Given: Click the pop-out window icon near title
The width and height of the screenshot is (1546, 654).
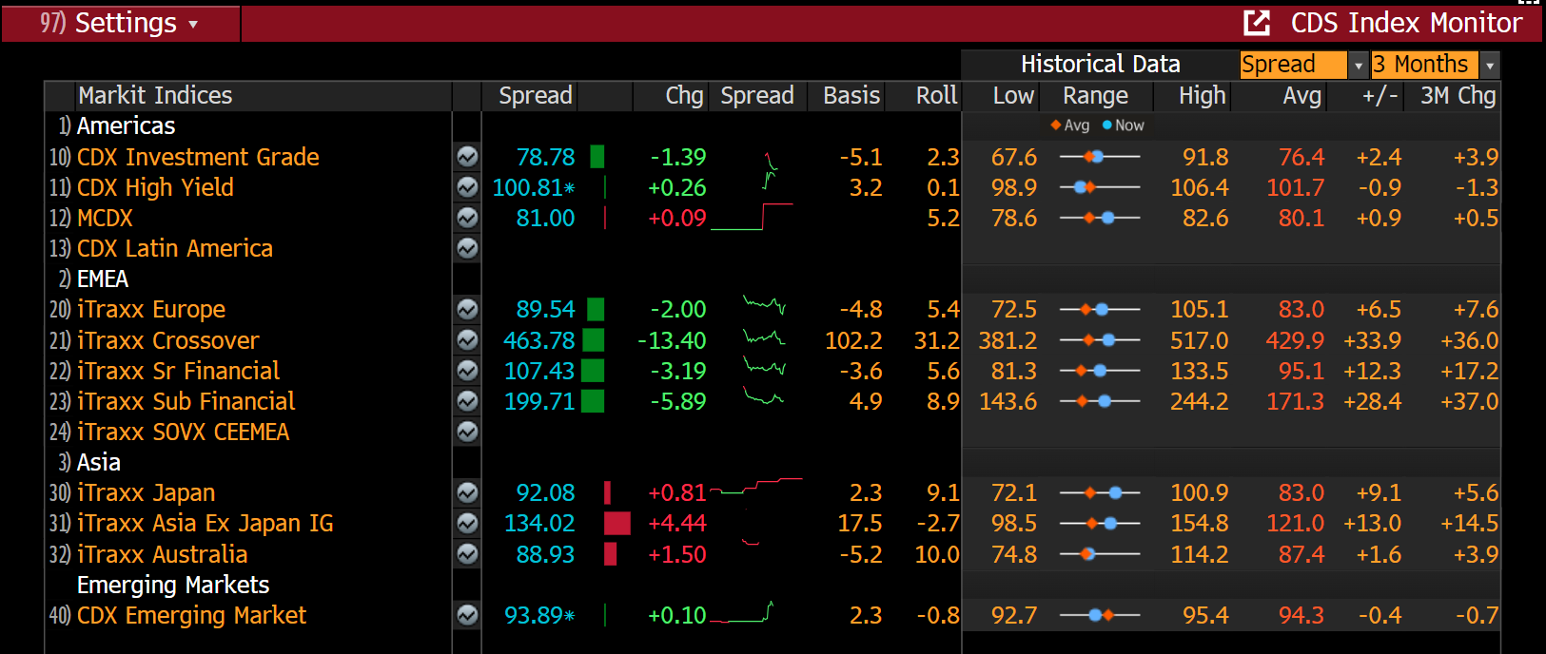Looking at the screenshot, I should (1257, 23).
